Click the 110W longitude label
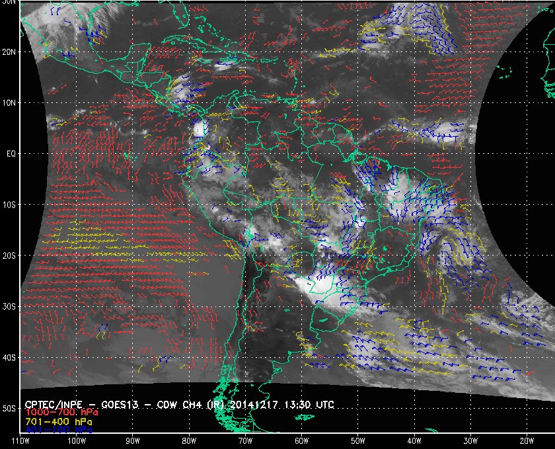 (x=20, y=441)
